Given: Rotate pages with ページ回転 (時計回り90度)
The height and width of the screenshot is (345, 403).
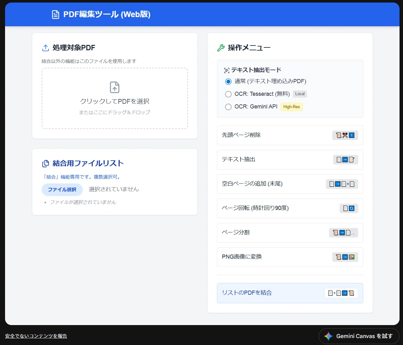Looking at the screenshot, I should (290, 208).
